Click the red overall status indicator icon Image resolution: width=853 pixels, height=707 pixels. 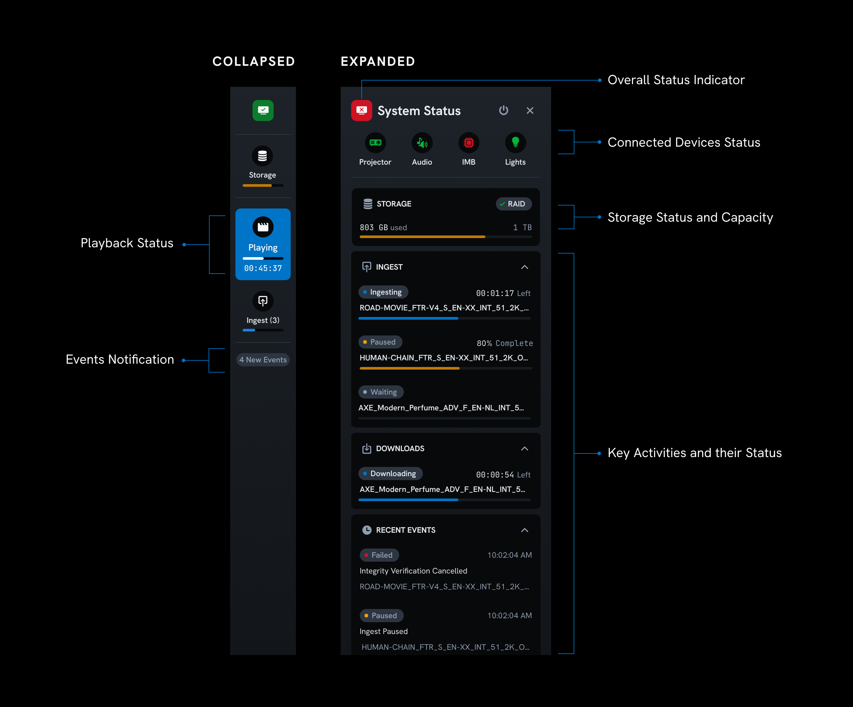[x=361, y=110]
